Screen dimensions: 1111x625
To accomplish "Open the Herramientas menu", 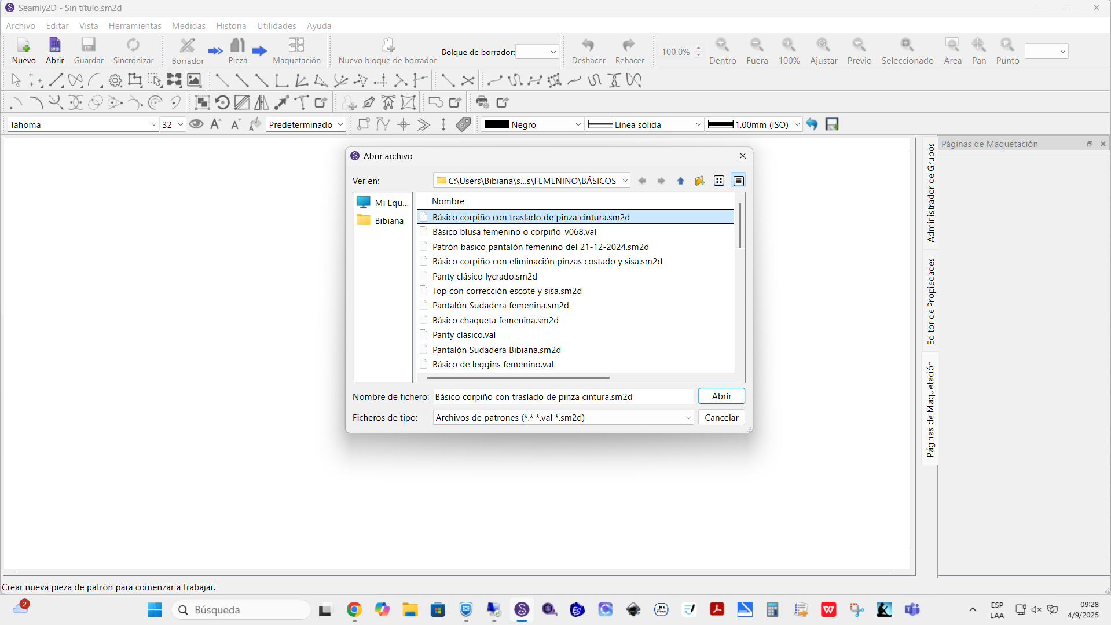I will pos(135,26).
